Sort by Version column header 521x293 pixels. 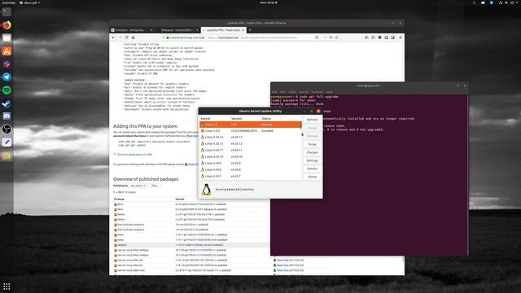245,119
